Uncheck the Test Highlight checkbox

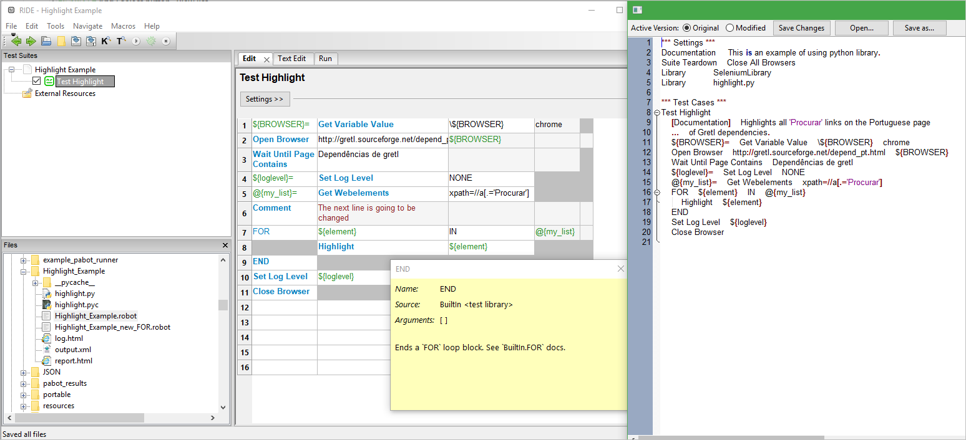tap(36, 80)
